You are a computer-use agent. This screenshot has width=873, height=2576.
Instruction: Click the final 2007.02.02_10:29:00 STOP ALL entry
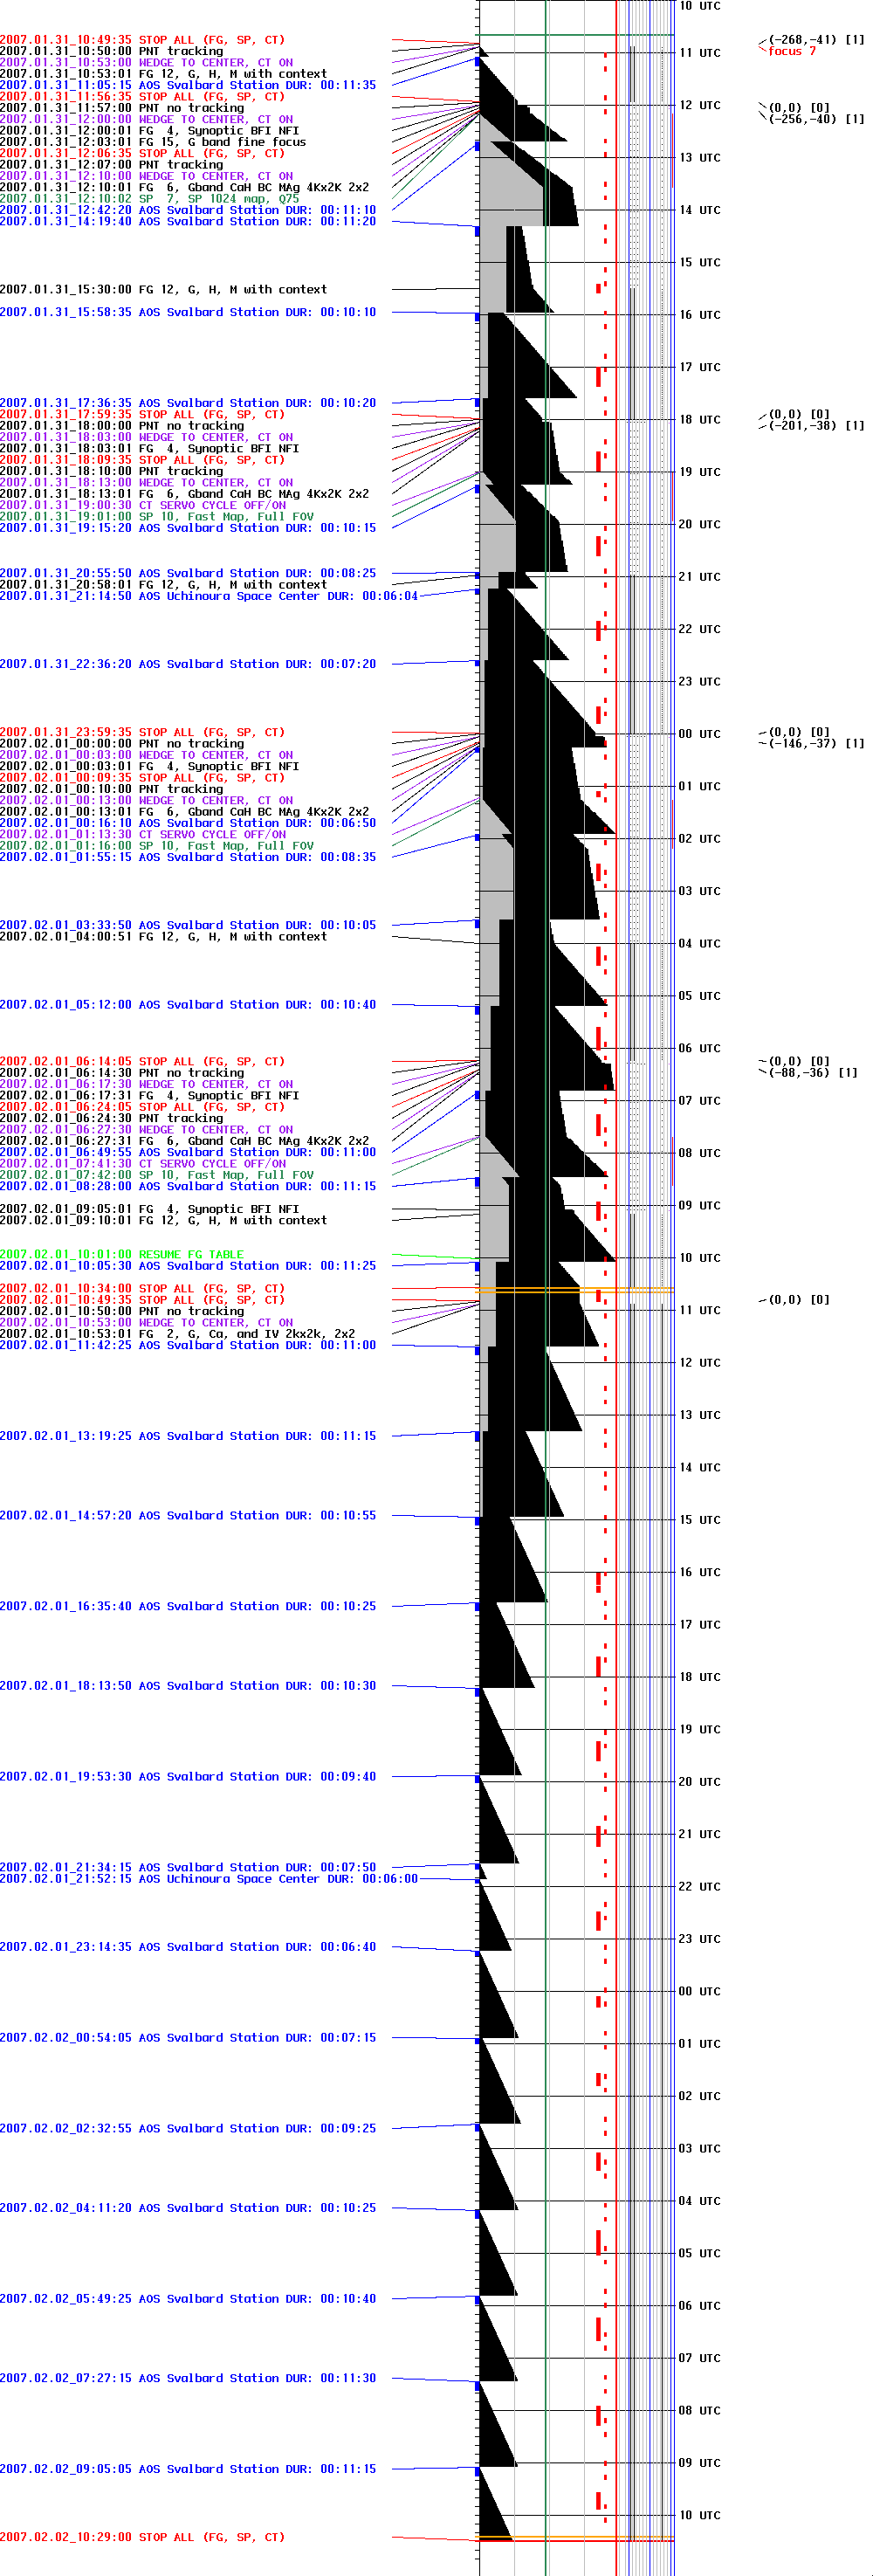tap(142, 2537)
